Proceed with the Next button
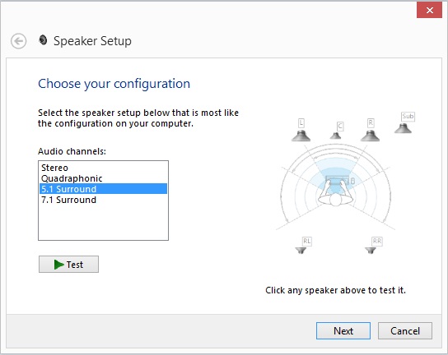Image resolution: width=448 pixels, height=355 pixels. [343, 331]
